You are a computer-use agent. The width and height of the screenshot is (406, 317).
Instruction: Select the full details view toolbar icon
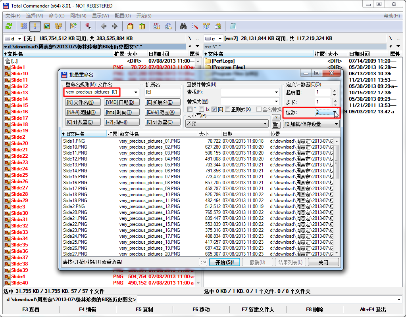(35, 26)
